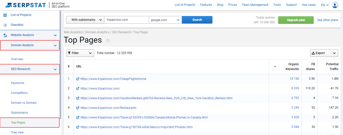
Task: Open the external link icon for Restaurants row
Action: pyautogui.click(x=78, y=108)
